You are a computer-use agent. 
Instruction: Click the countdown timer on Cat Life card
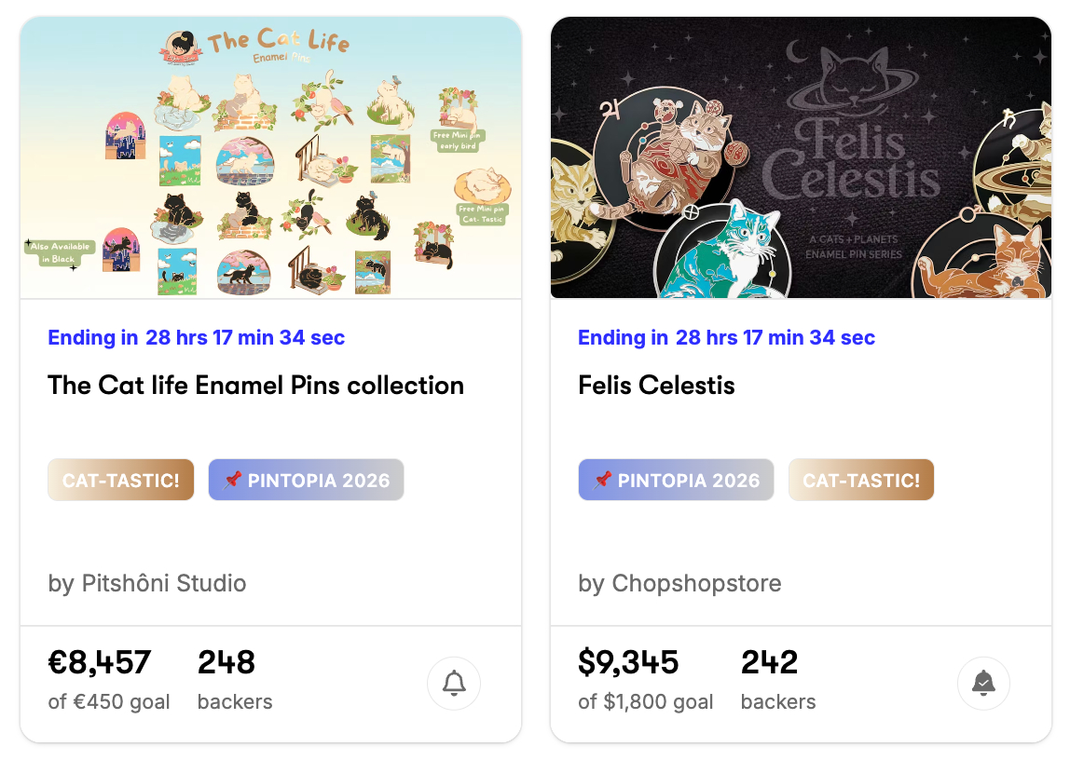point(197,338)
